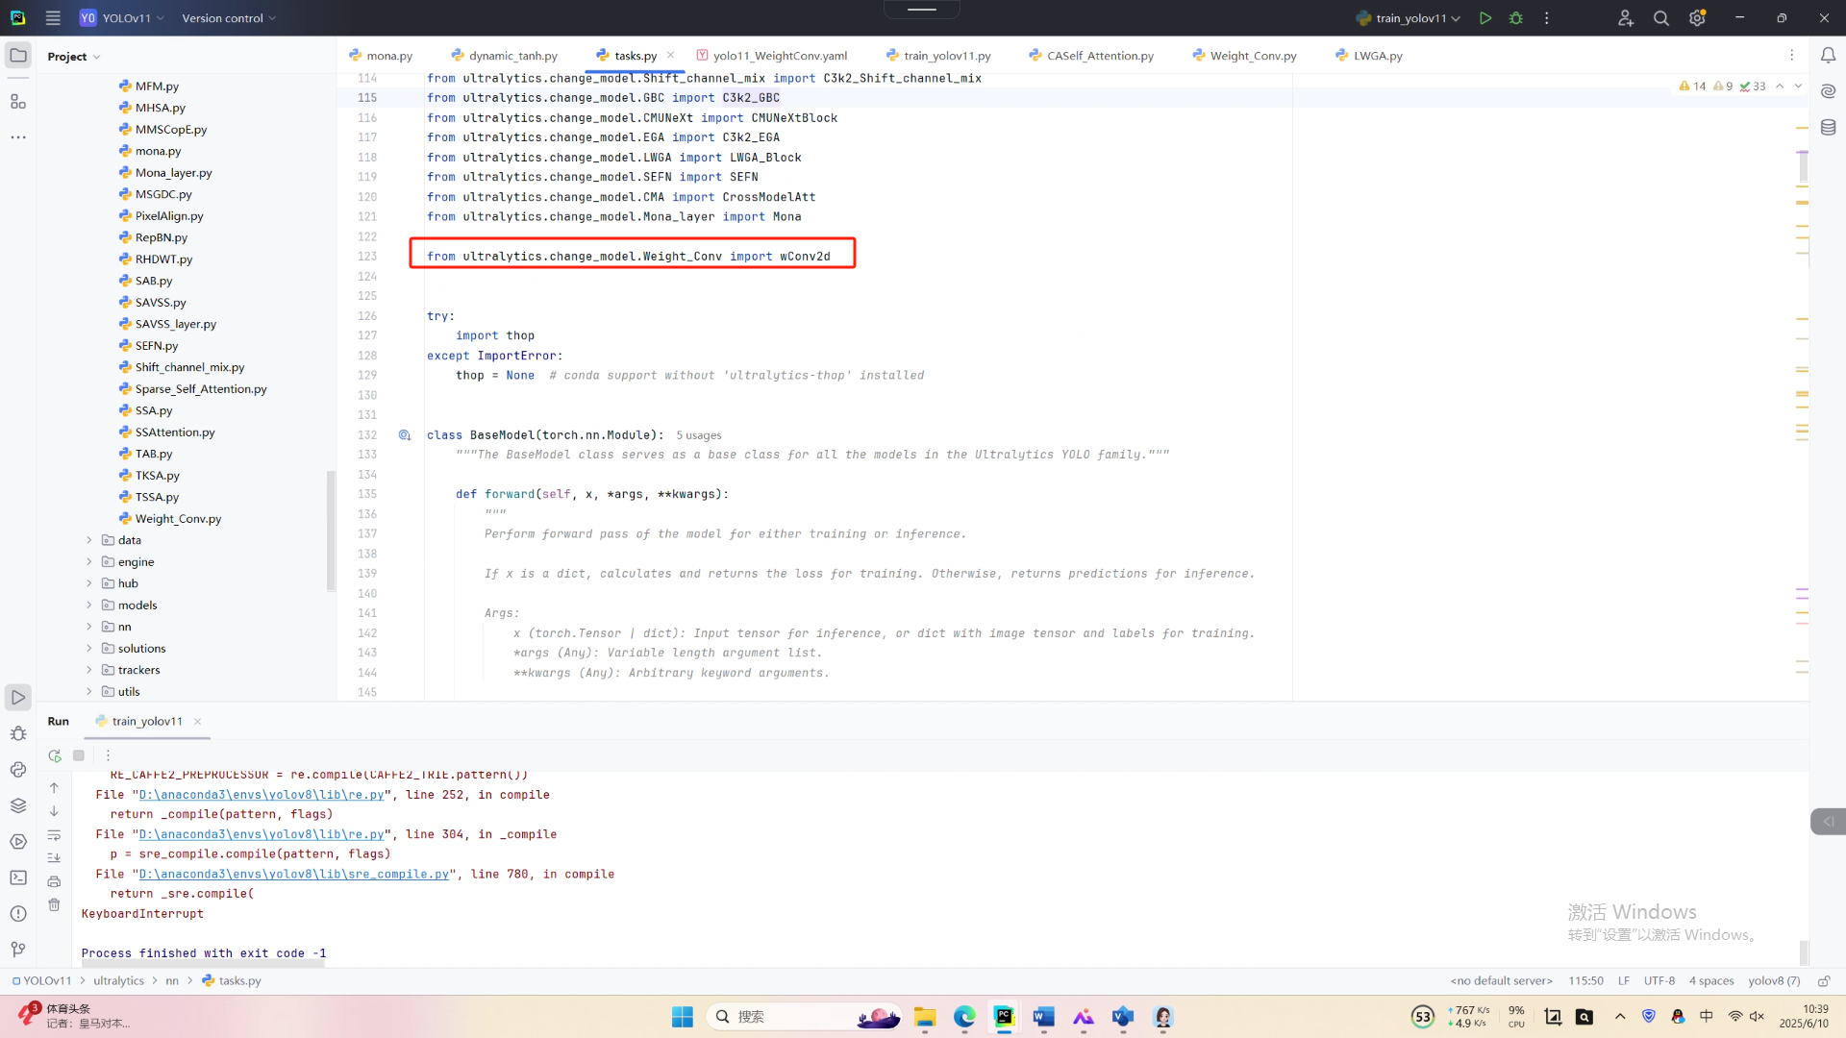Clear run console with trash icon
Screen dimensions: 1846x1038
(54, 904)
